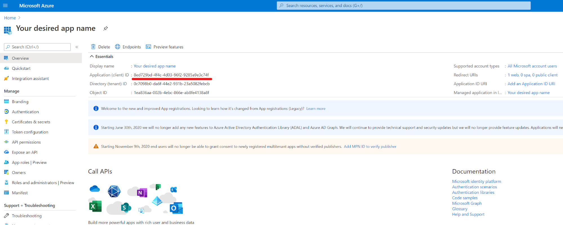Image resolution: width=563 pixels, height=225 pixels.
Task: Pin the app registration to dashboard
Action: [x=106, y=28]
